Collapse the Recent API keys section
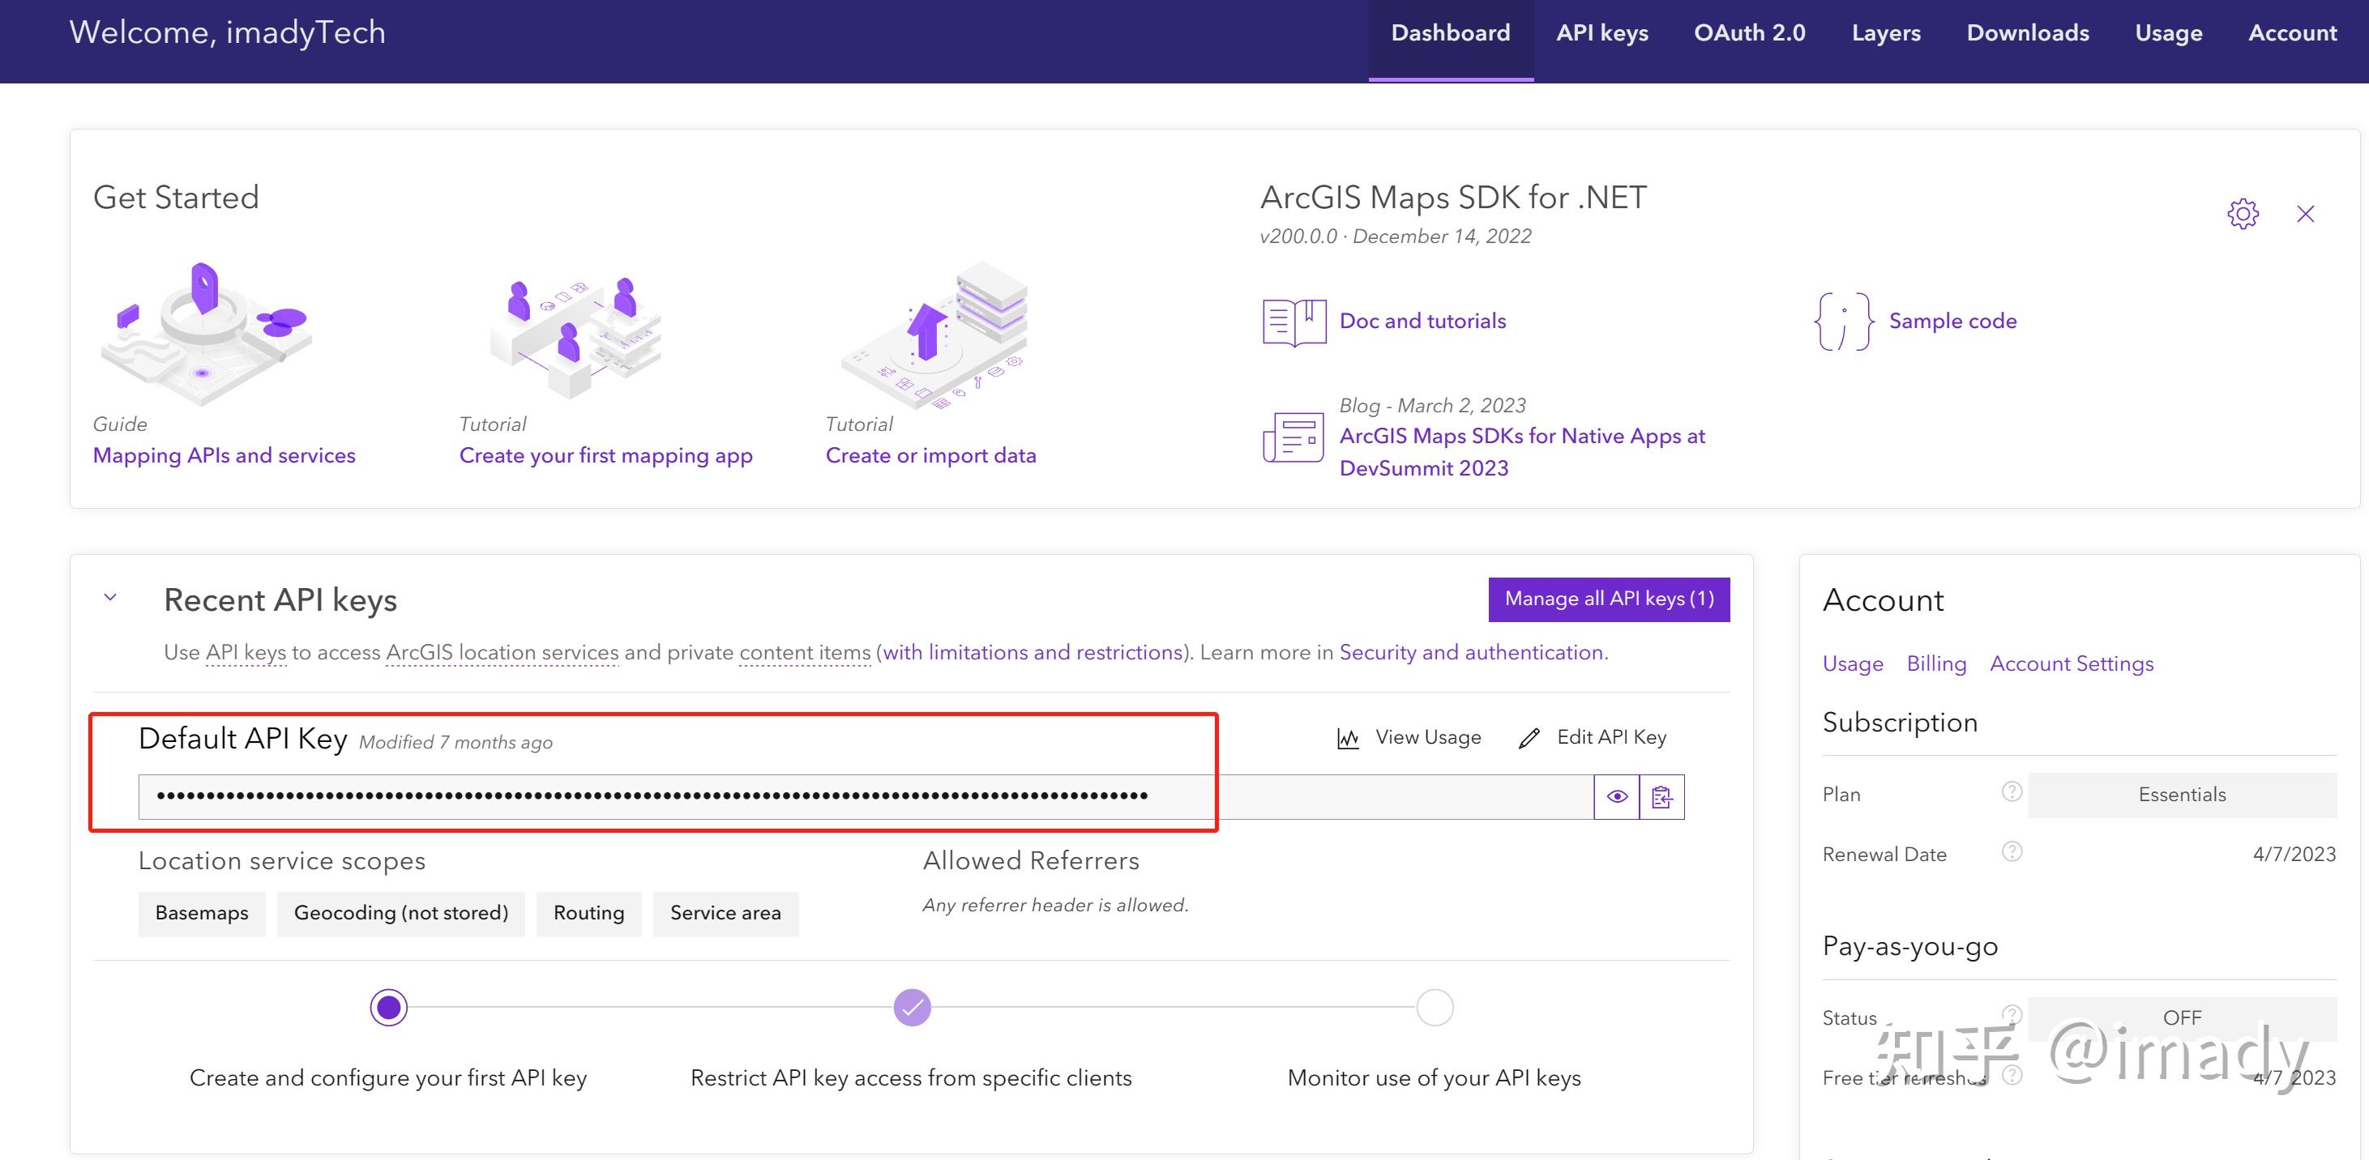The height and width of the screenshot is (1160, 2369). [x=110, y=598]
